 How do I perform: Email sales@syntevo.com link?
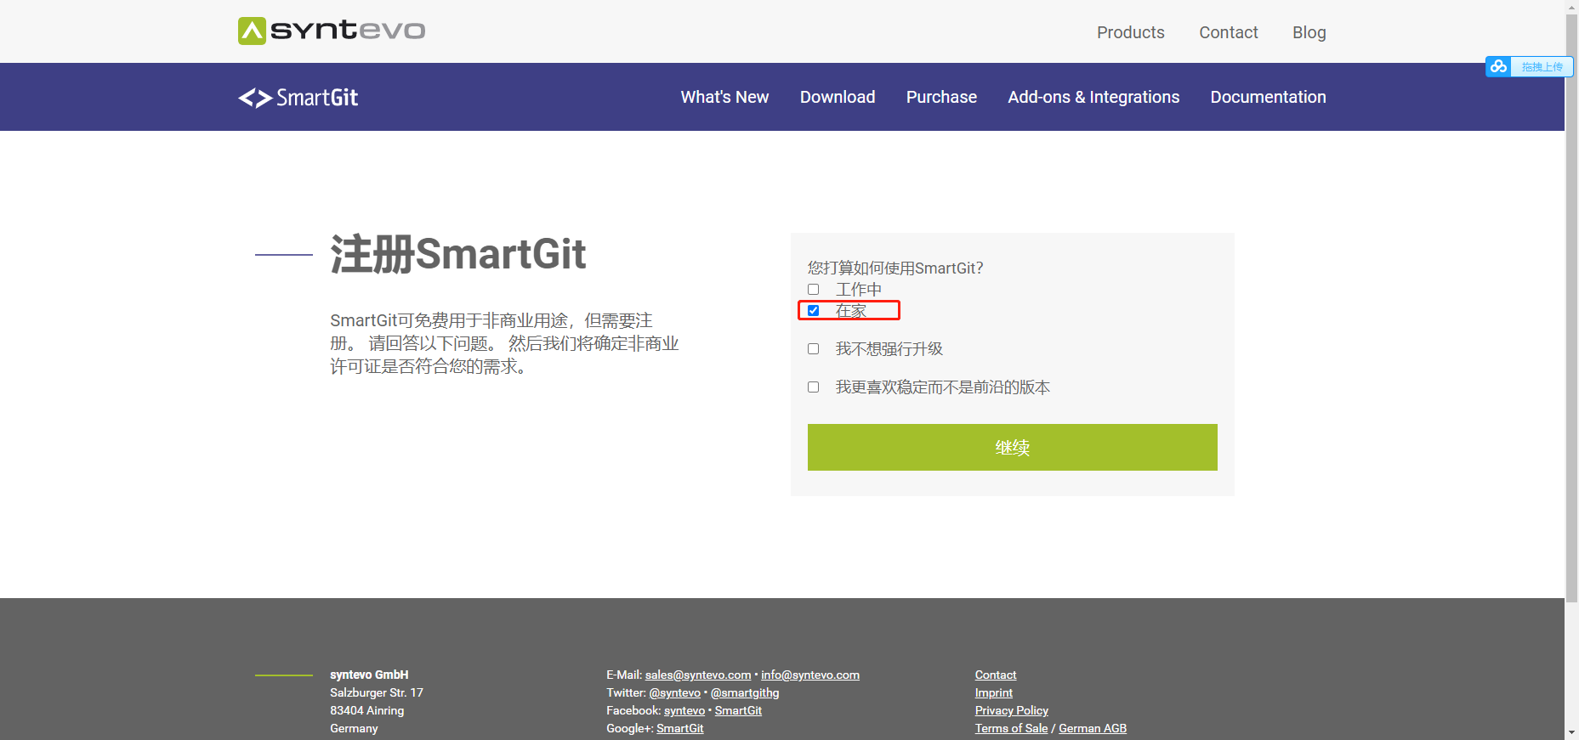(698, 675)
